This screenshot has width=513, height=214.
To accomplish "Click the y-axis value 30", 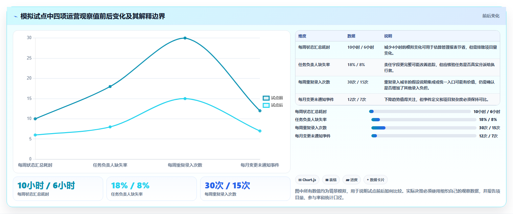I will pyautogui.click(x=29, y=38).
